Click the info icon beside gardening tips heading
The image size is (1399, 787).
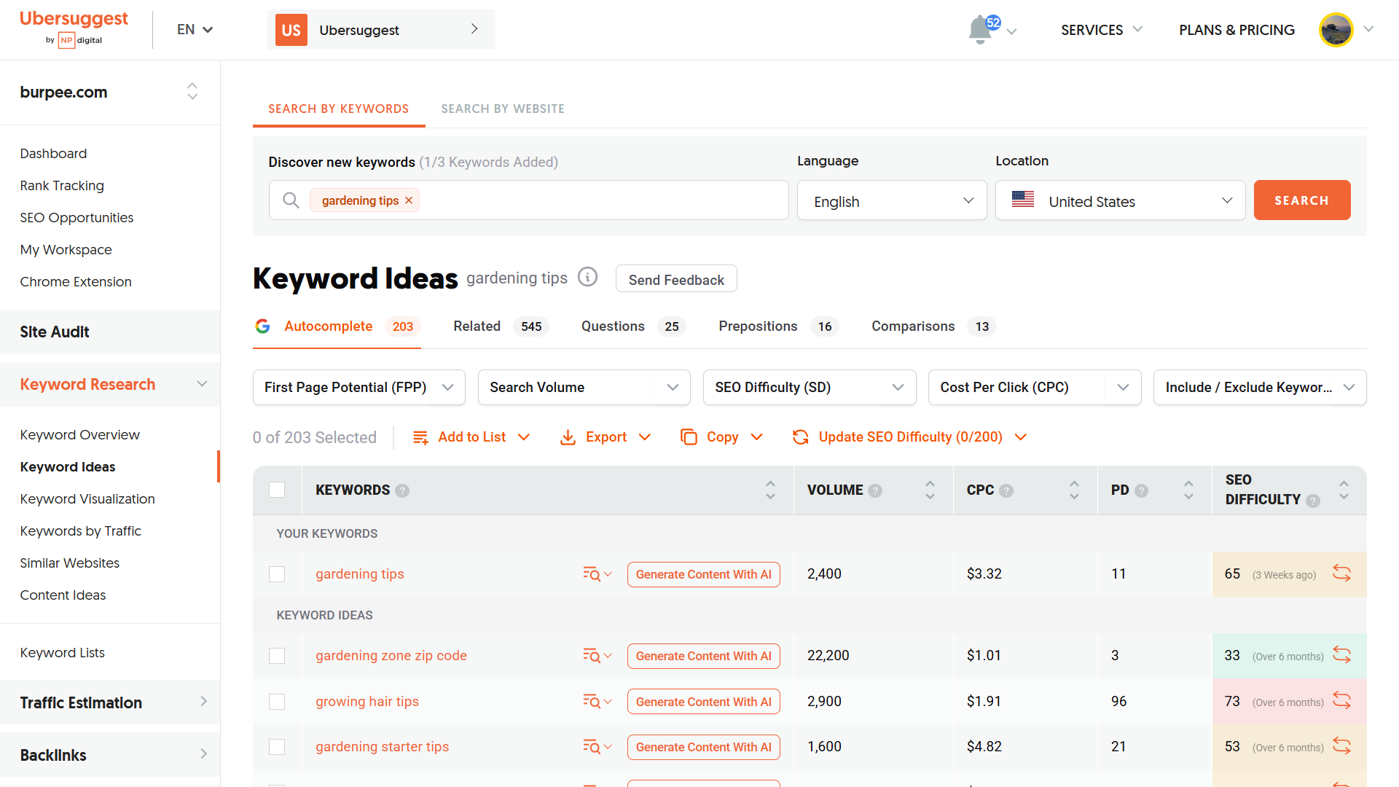tap(587, 277)
